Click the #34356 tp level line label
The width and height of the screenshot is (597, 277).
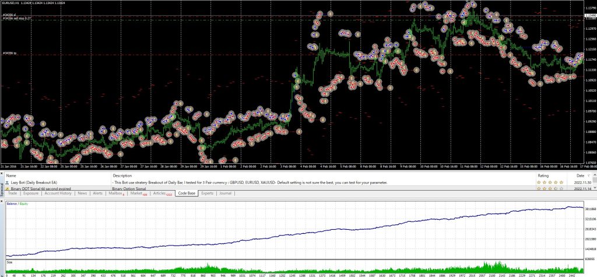[8, 54]
